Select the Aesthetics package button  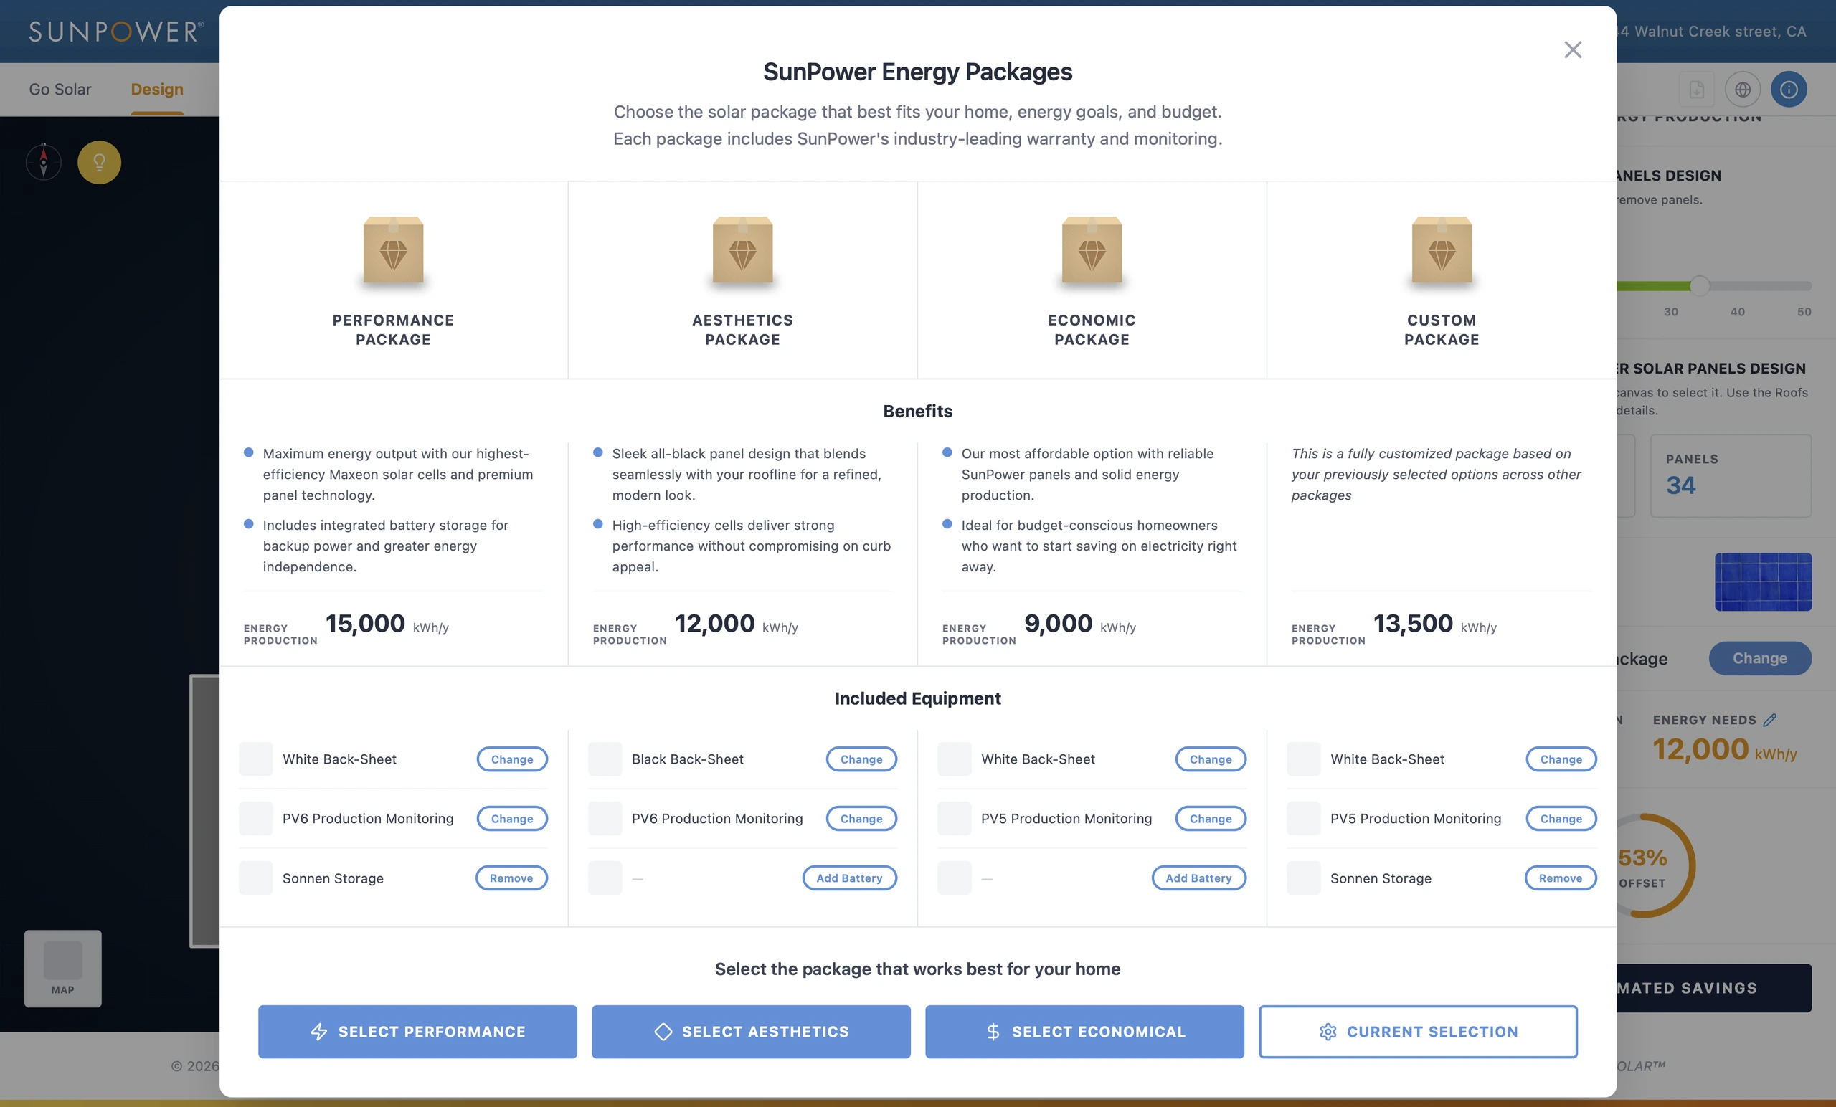pos(751,1031)
